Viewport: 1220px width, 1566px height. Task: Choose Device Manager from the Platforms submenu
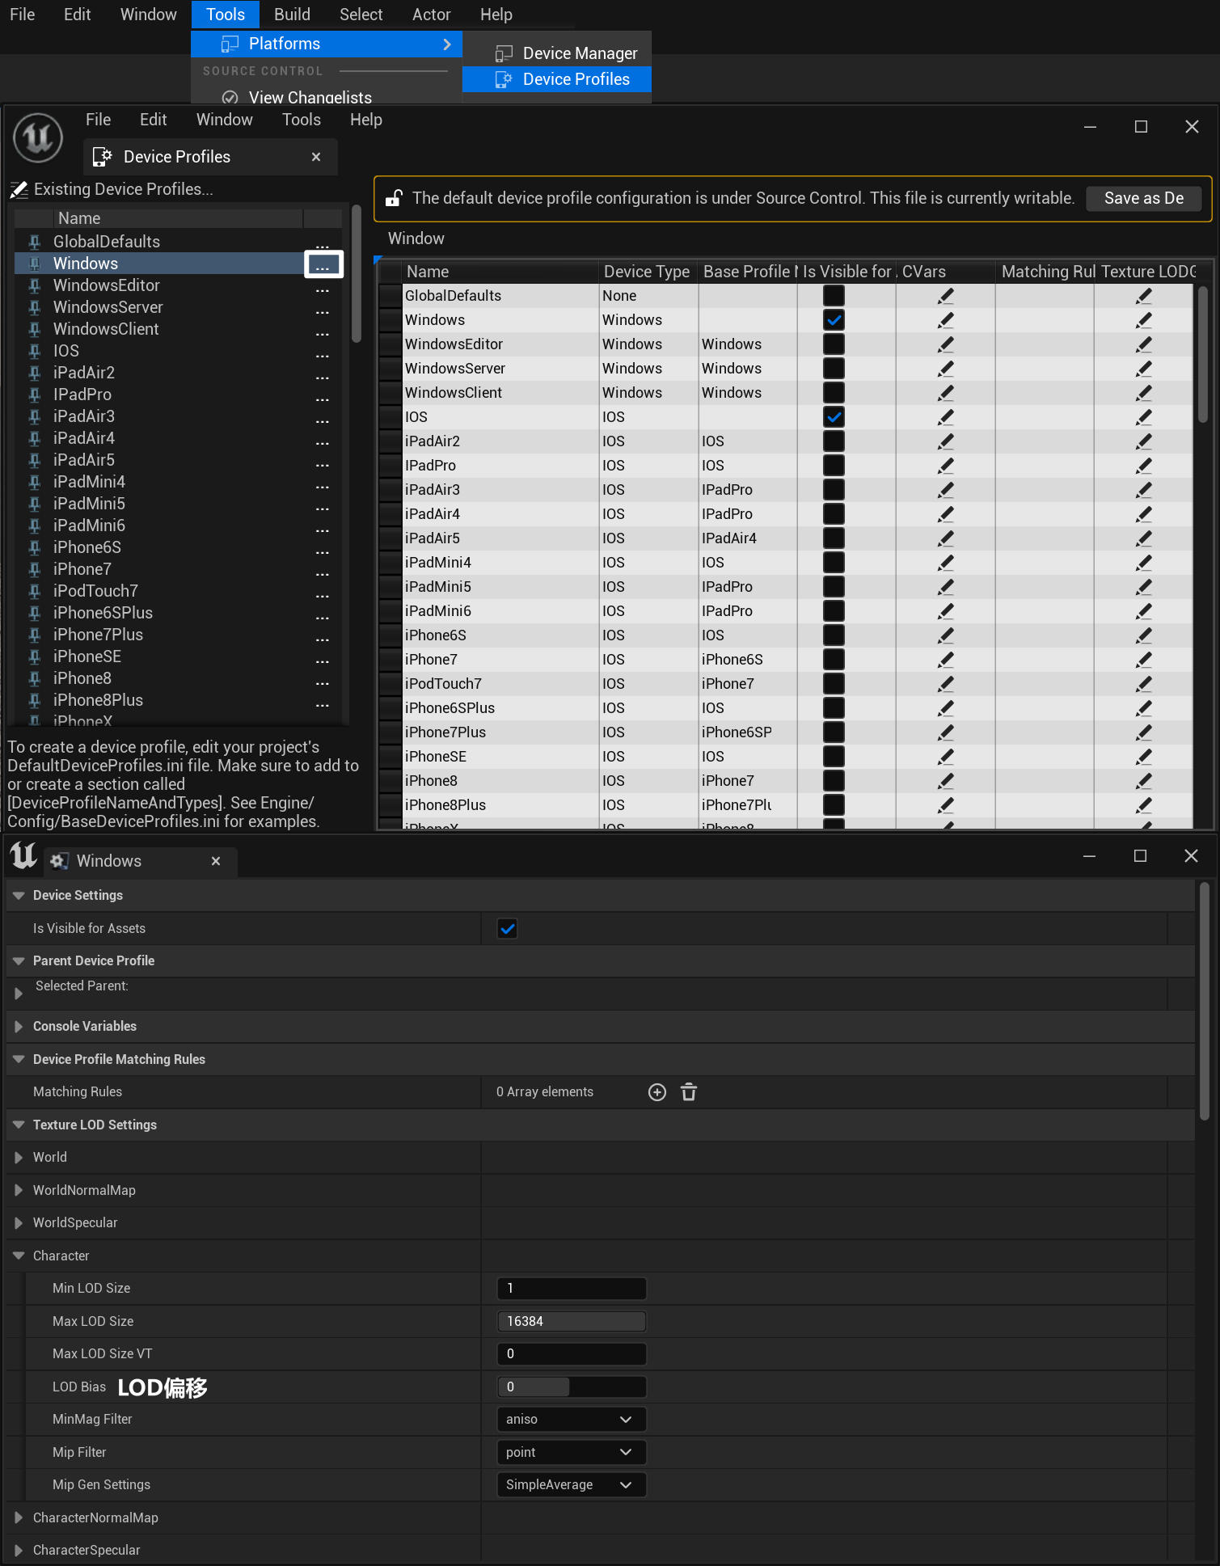(x=557, y=53)
